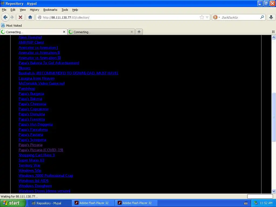
Task: Switch to first Adobe Flash Player 32 taskbar window
Action: tap(93, 203)
